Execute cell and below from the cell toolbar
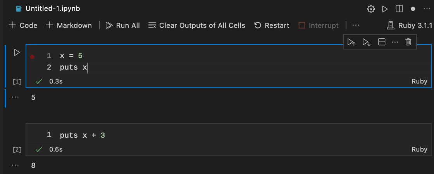Screen dimensions: 434x174 click(x=366, y=42)
